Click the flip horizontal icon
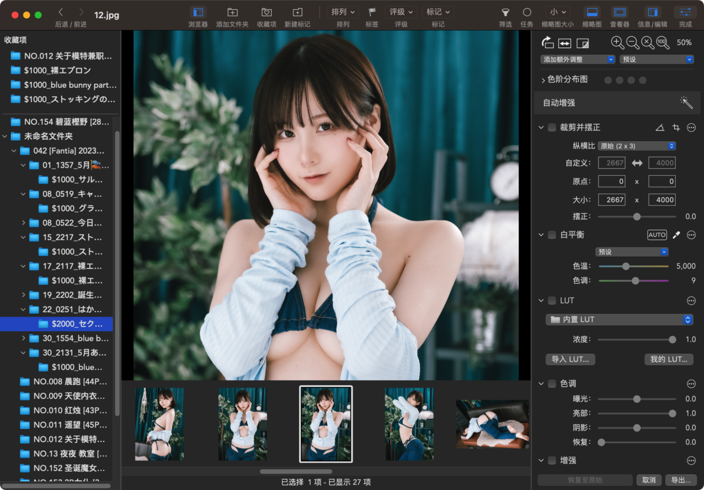Viewport: 704px width, 490px height. coord(564,43)
